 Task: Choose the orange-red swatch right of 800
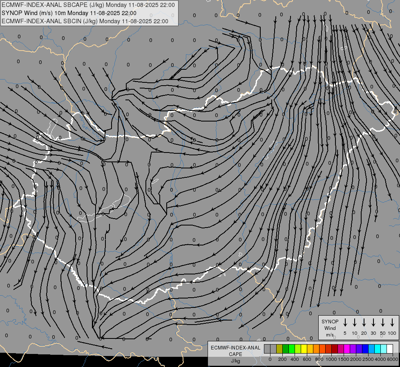322,349
